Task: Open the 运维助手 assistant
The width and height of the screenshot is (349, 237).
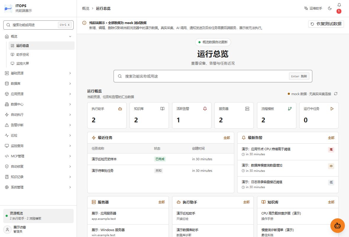Action: [313, 8]
